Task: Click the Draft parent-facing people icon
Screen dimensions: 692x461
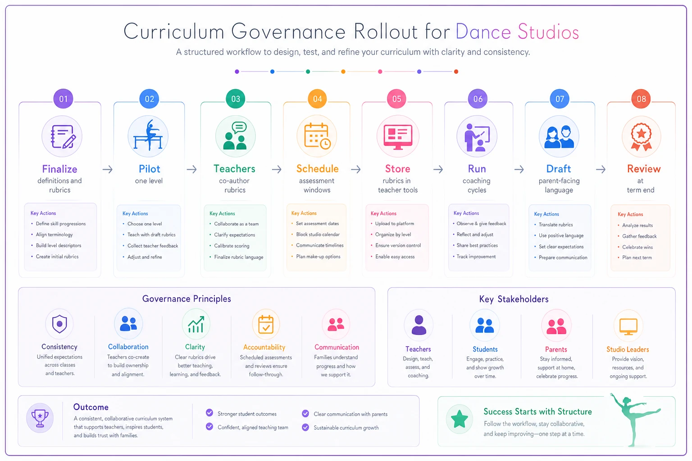Action: [x=559, y=136]
